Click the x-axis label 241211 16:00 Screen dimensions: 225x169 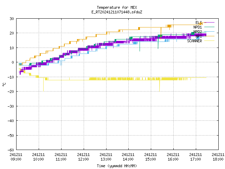coord(173,157)
